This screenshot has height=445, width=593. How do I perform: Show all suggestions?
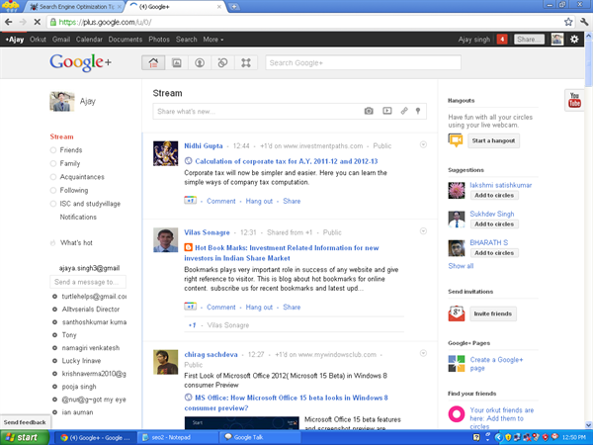461,266
